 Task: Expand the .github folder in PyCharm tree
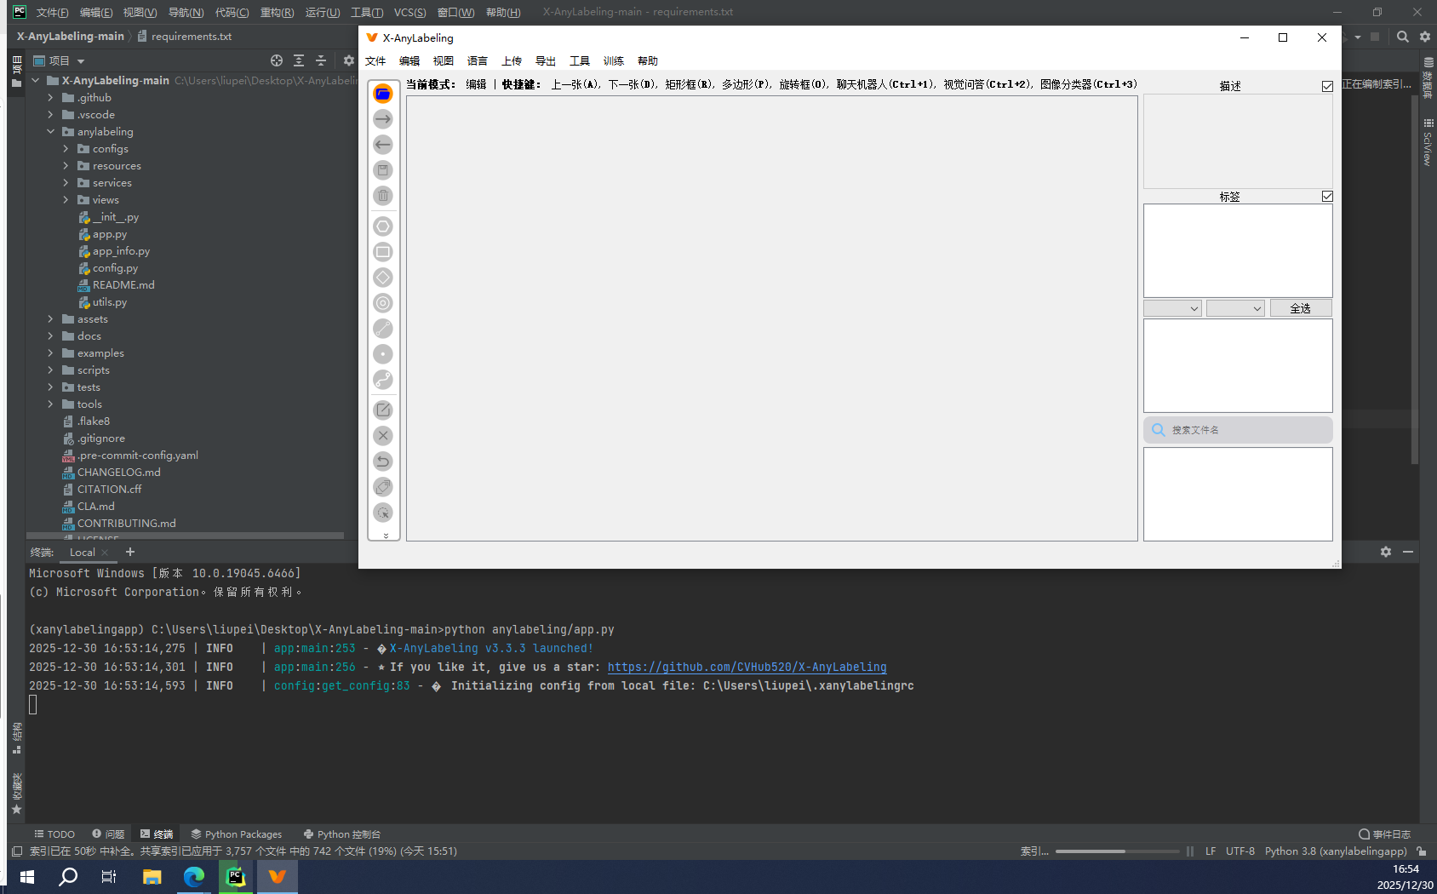click(x=50, y=98)
